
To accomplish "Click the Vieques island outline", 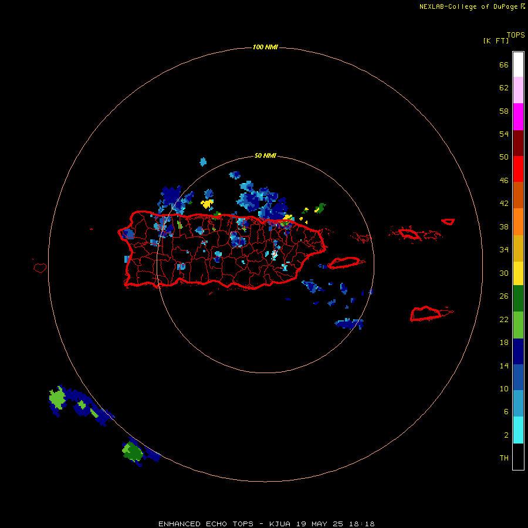I will point(345,263).
